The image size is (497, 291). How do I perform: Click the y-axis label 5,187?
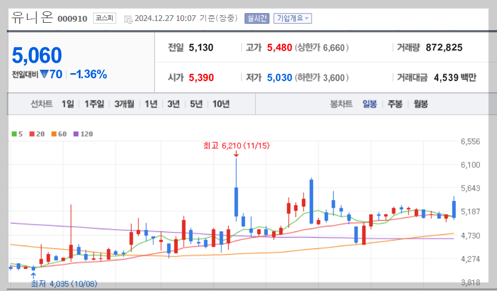pos(470,212)
